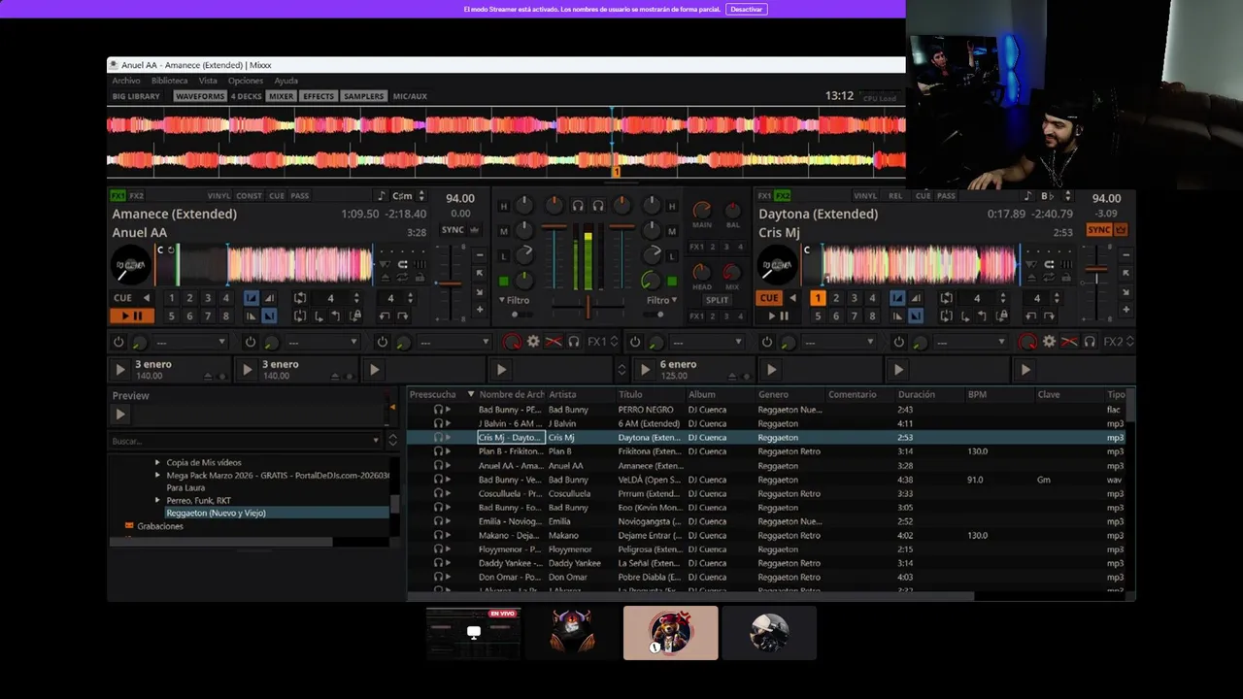Activate hotcue 5 on Amanece deck
Viewport: 1243px width, 699px height.
point(172,316)
